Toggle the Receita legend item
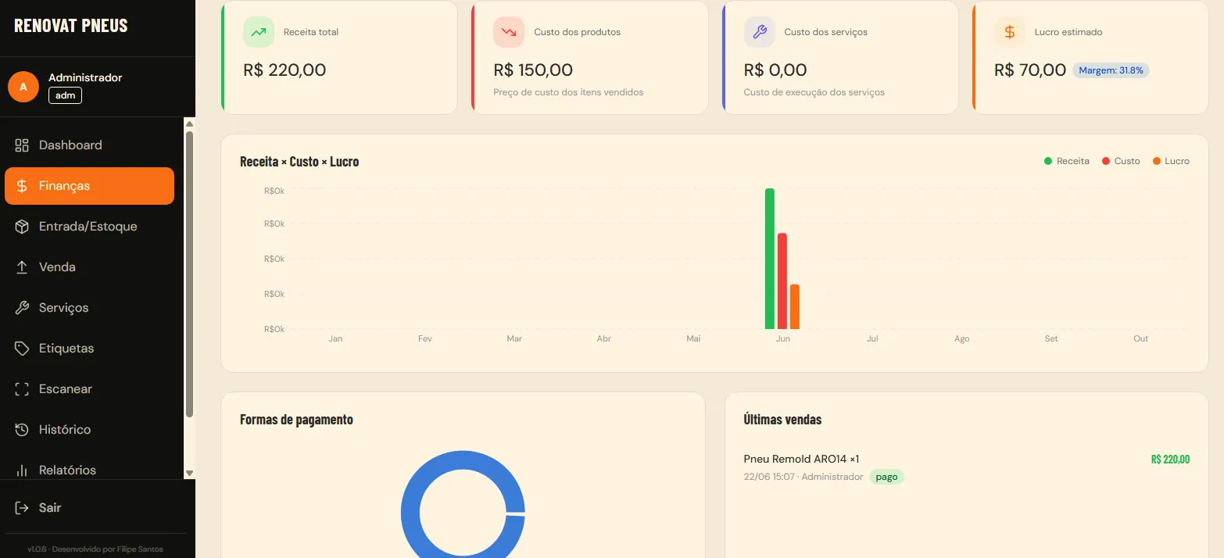1224x558 pixels. coord(1067,161)
